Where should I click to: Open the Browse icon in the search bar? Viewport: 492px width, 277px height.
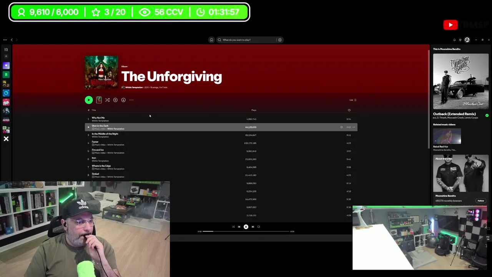coord(280,40)
